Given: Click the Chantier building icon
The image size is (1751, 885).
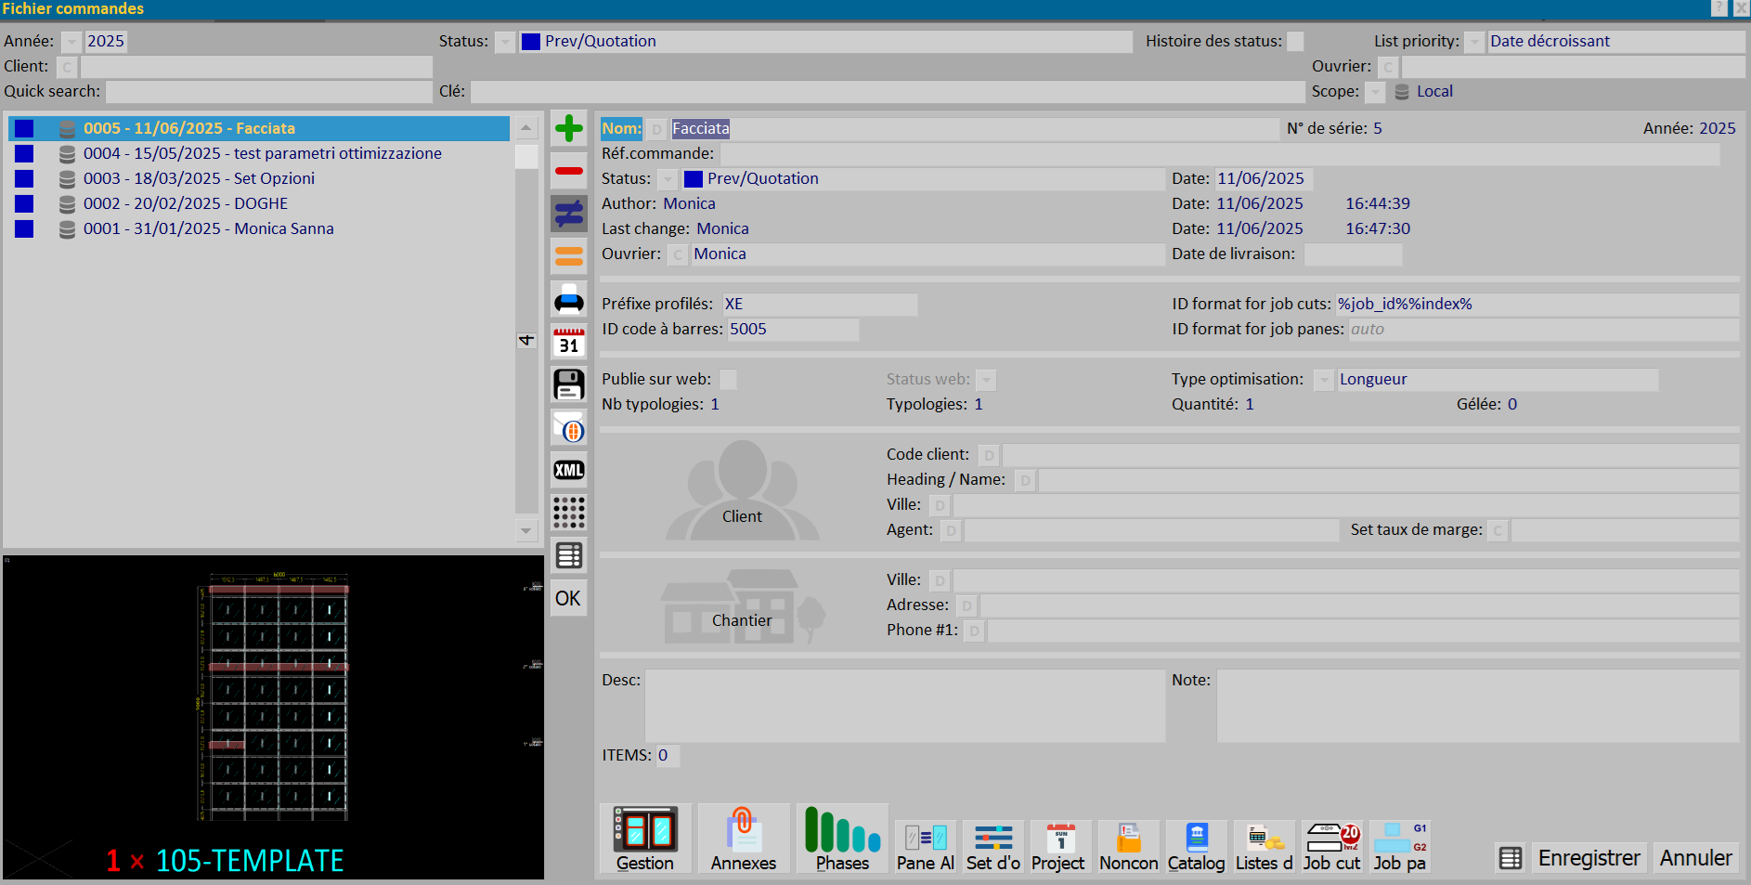Looking at the screenshot, I should 742,606.
